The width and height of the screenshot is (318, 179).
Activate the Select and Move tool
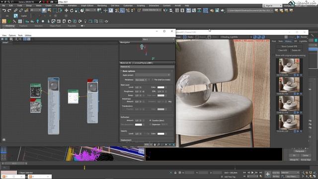click(66, 10)
